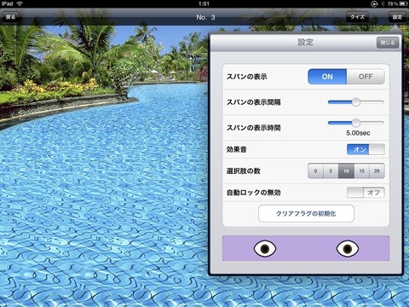Screen dimensions: 409x307
Task: Close settings popover with 閉じる button
Action: click(388, 43)
